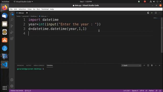Open the Accounts menu icon

click(12, 80)
